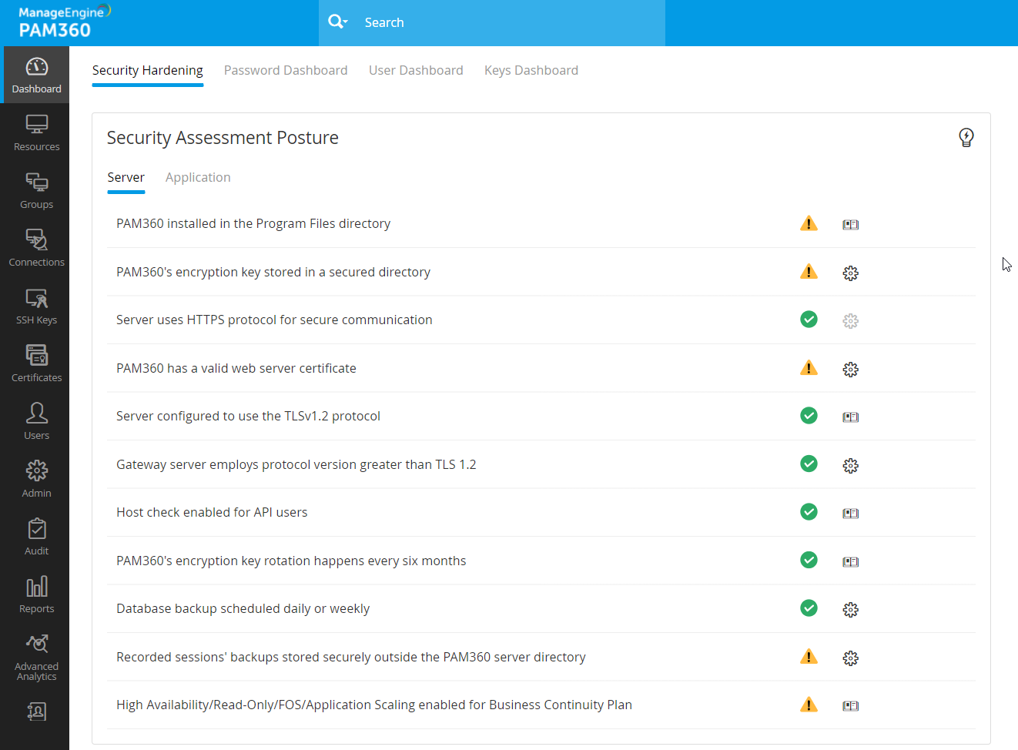Open Advanced Analytics from the sidebar
The image size is (1018, 750).
click(36, 657)
